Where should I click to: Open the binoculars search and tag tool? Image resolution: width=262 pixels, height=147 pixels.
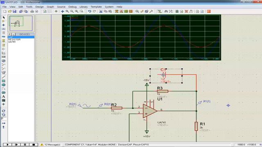point(166,11)
